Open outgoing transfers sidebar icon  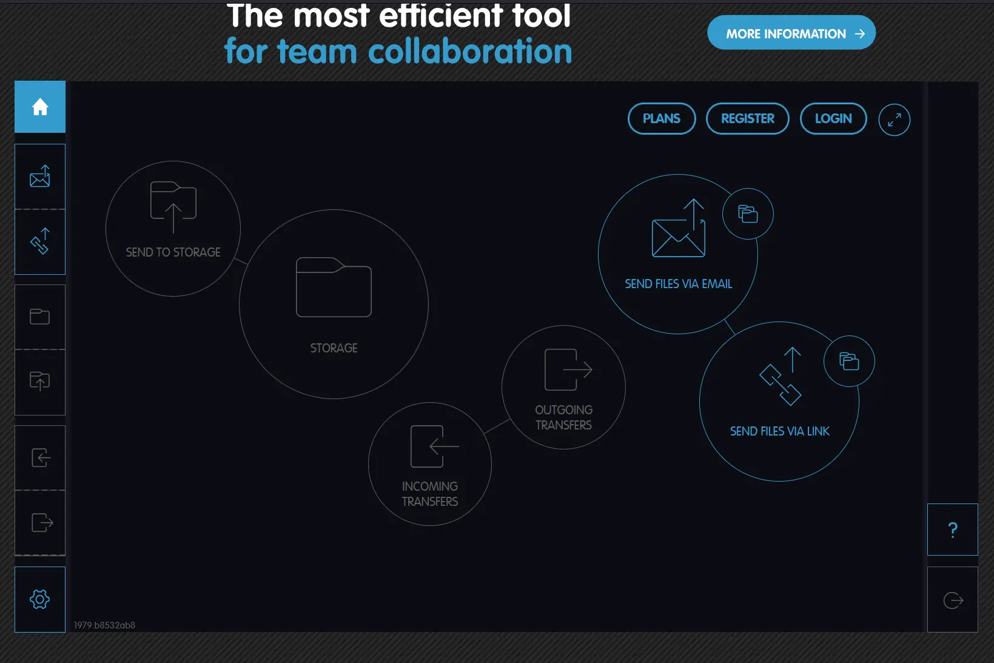coord(40,522)
